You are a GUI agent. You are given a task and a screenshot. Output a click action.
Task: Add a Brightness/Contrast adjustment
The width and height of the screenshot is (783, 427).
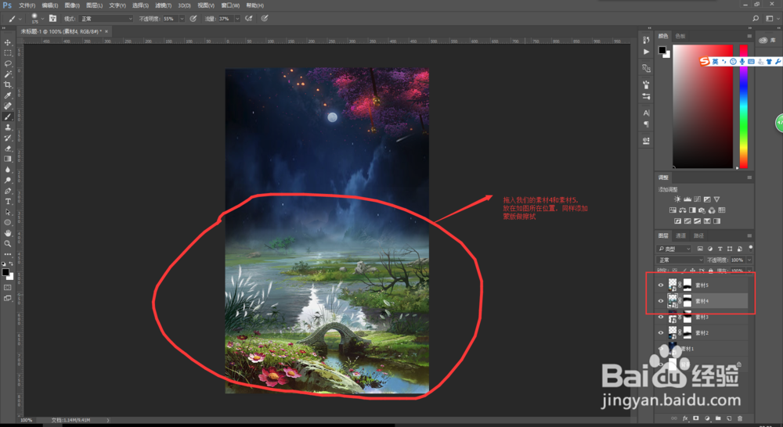(677, 199)
